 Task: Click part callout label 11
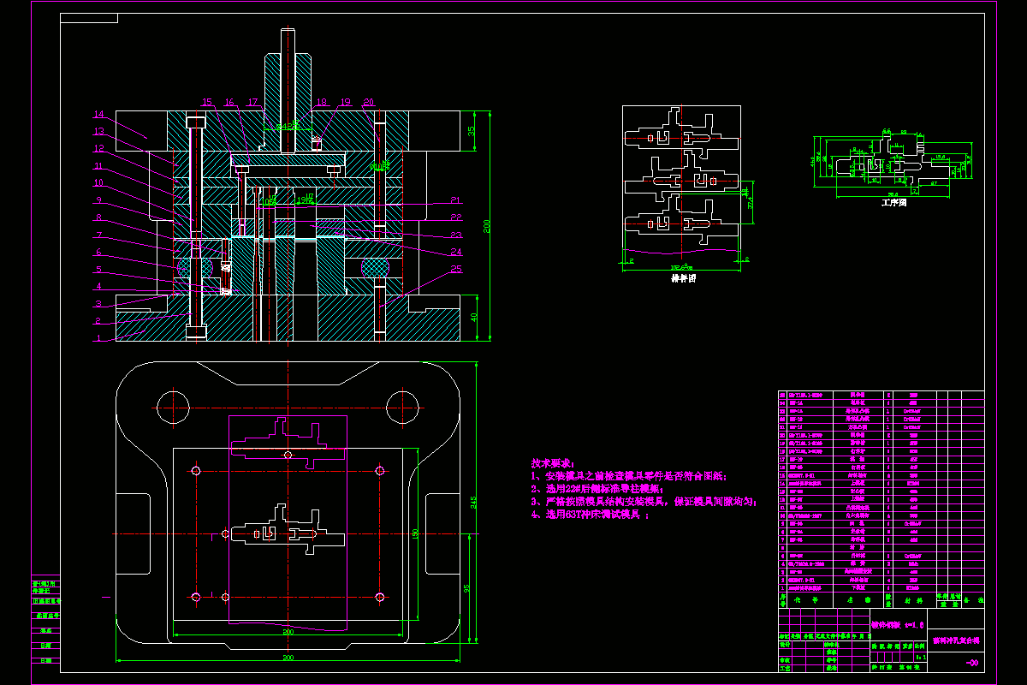98,166
